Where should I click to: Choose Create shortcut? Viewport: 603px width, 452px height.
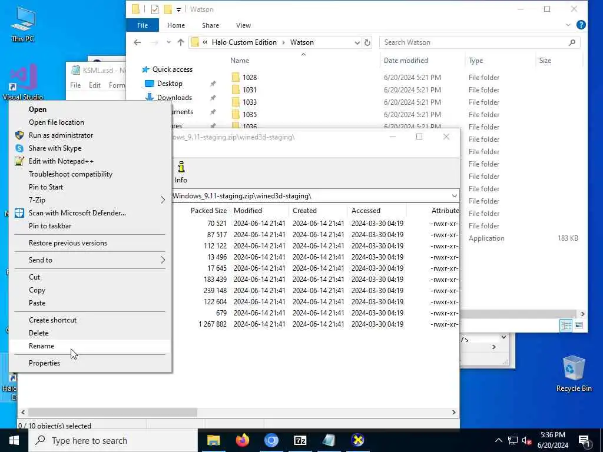pos(52,320)
